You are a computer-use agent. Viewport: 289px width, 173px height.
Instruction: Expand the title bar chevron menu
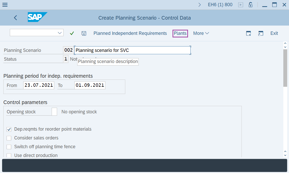pos(199,4)
